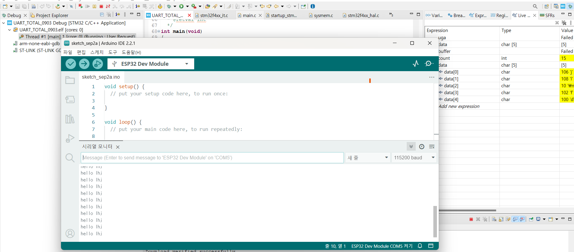Image resolution: width=574 pixels, height=252 pixels.
Task: Click Remove All Expressions icon in Live Expressions
Action: (564, 23)
